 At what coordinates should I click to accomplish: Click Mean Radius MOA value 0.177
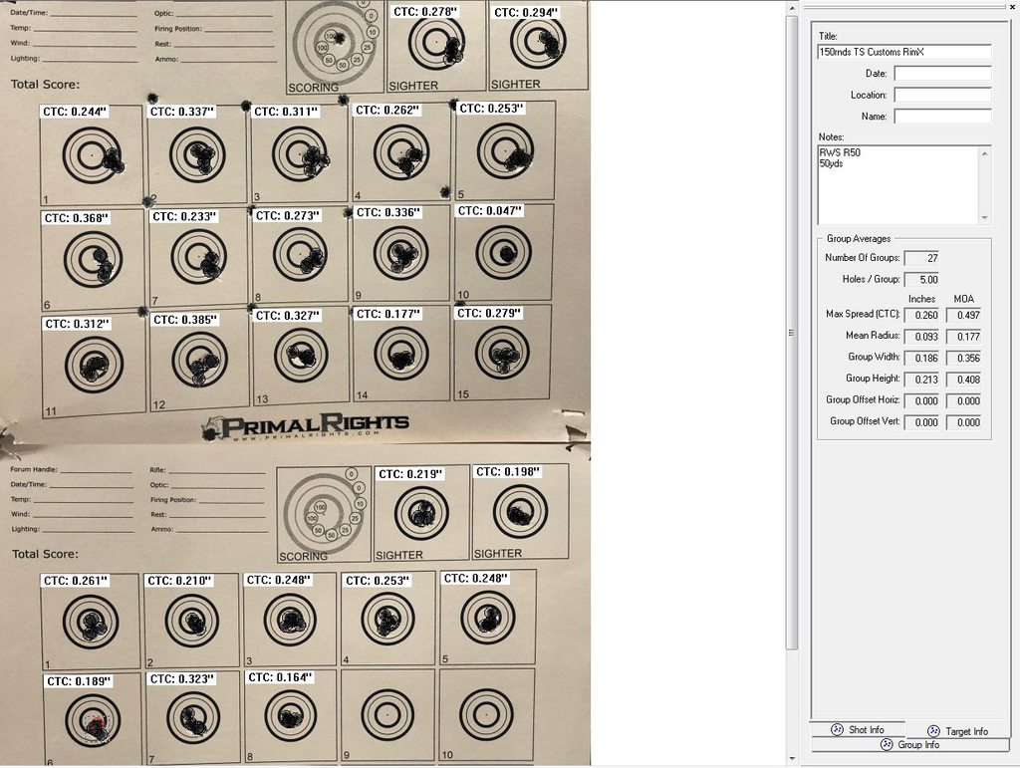(x=963, y=337)
